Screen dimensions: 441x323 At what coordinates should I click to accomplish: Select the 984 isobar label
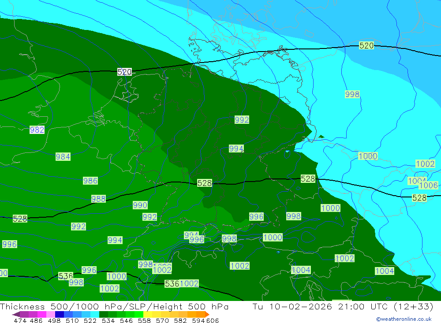point(63,156)
